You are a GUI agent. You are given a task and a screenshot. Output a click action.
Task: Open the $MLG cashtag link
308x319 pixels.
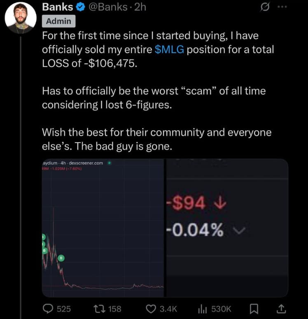(x=171, y=49)
